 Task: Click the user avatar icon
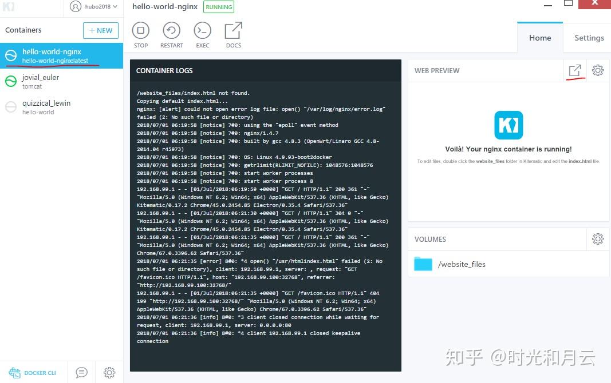click(x=75, y=7)
